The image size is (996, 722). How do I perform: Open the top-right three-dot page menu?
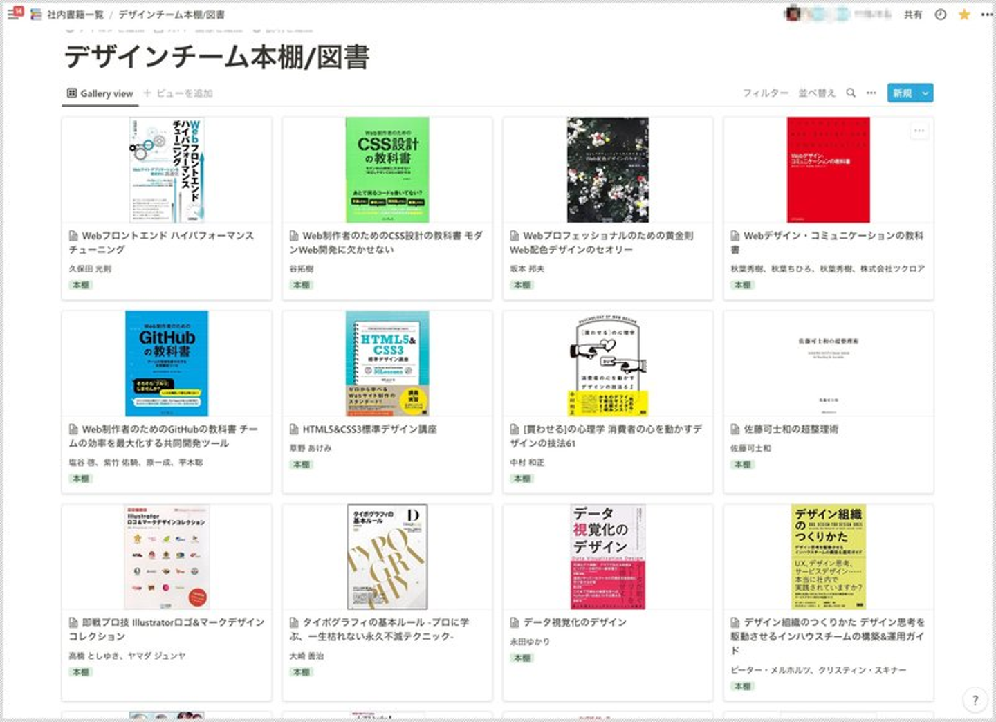[x=986, y=15]
